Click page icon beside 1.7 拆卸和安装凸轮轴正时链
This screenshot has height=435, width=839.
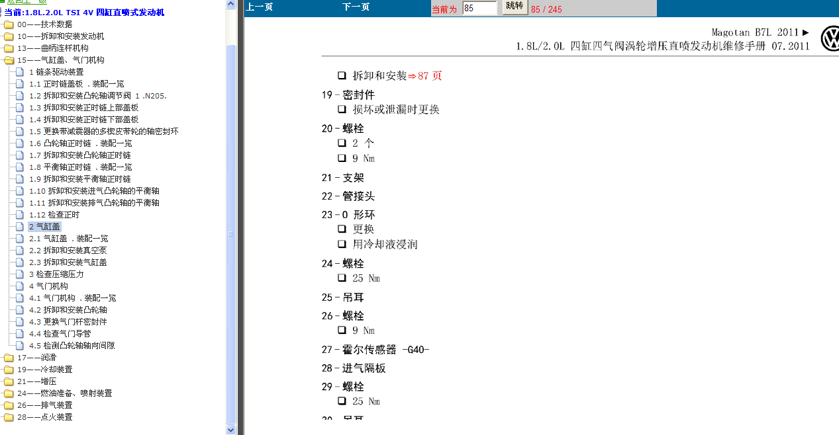coord(20,155)
